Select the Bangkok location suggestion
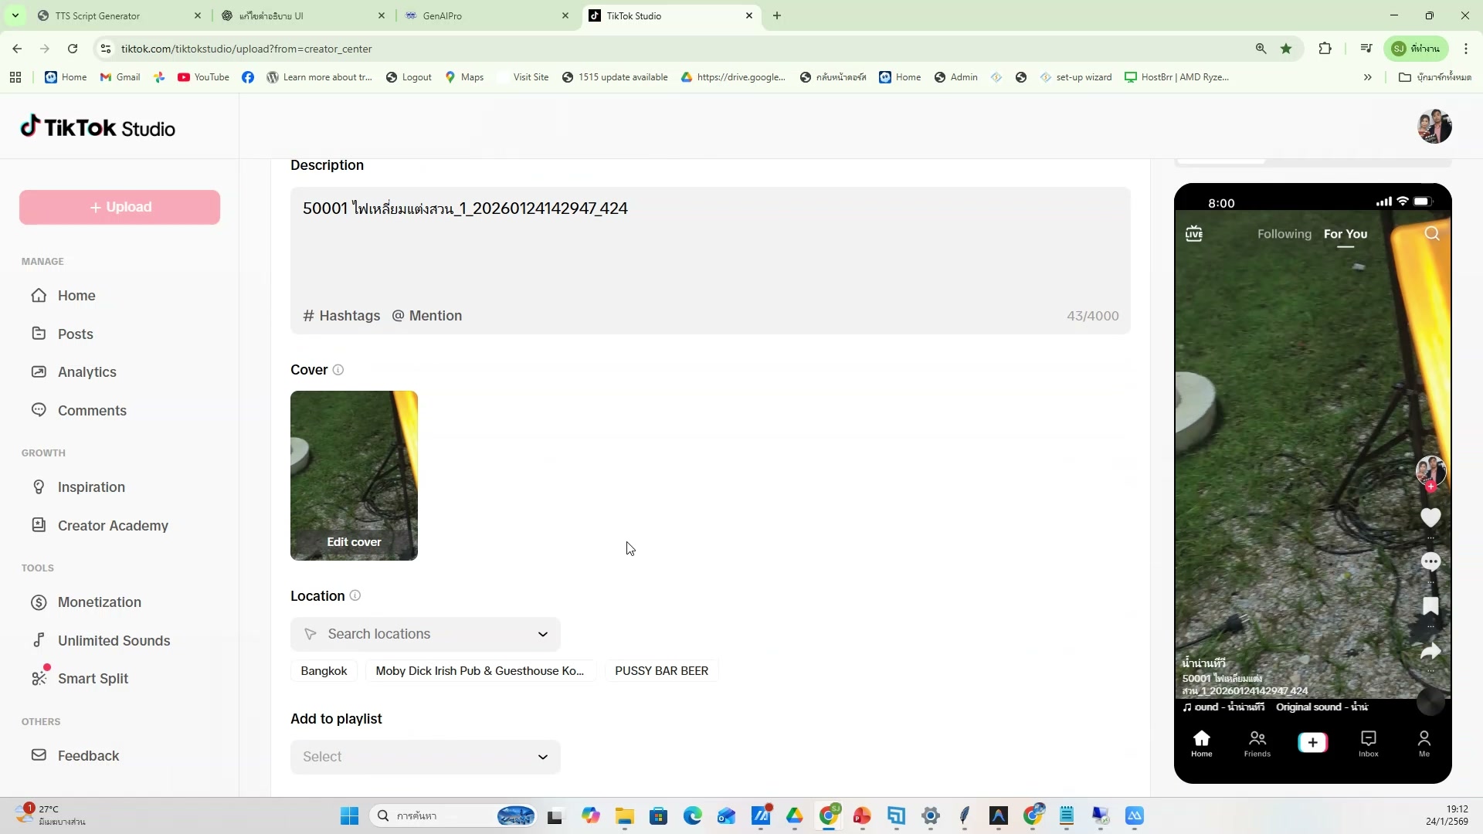1483x834 pixels. (324, 671)
